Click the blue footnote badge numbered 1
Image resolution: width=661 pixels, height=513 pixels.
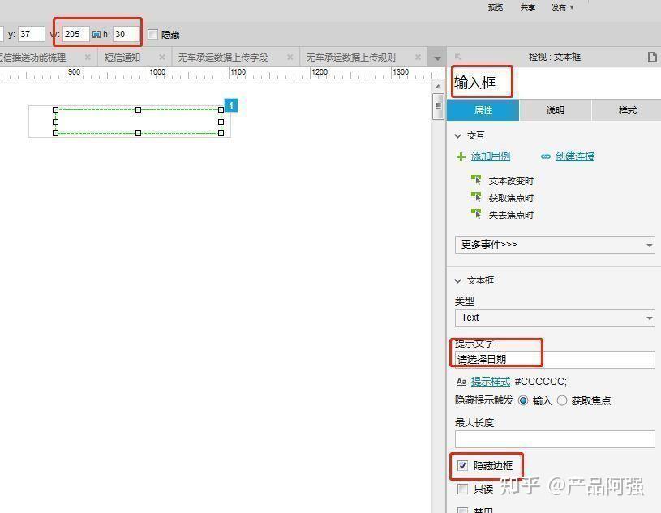[x=231, y=105]
